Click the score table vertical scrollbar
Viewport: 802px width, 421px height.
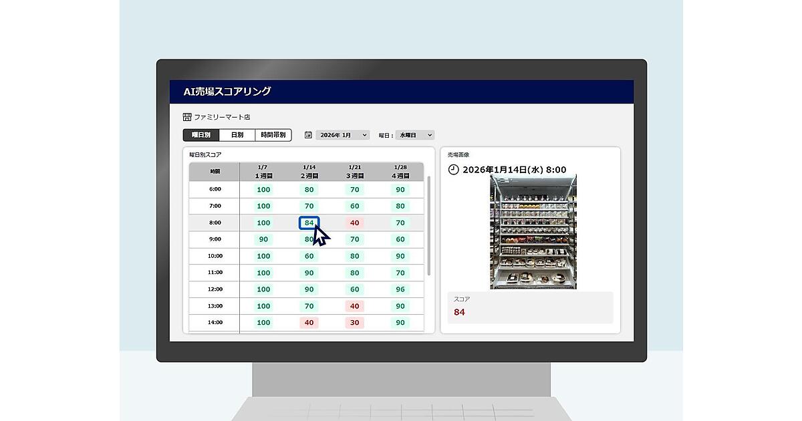tap(428, 226)
